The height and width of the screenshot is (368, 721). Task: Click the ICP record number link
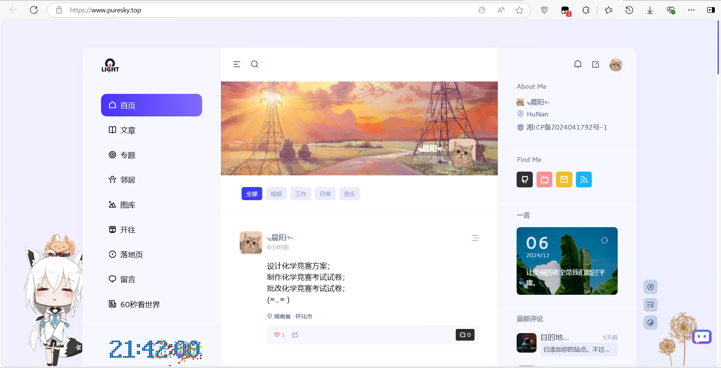(567, 127)
